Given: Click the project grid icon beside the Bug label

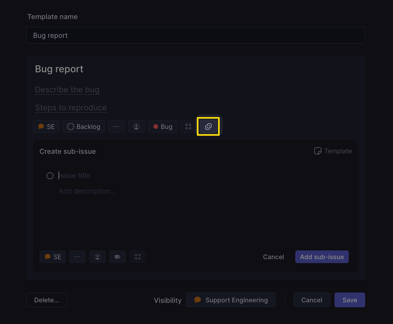Looking at the screenshot, I should coord(188,127).
